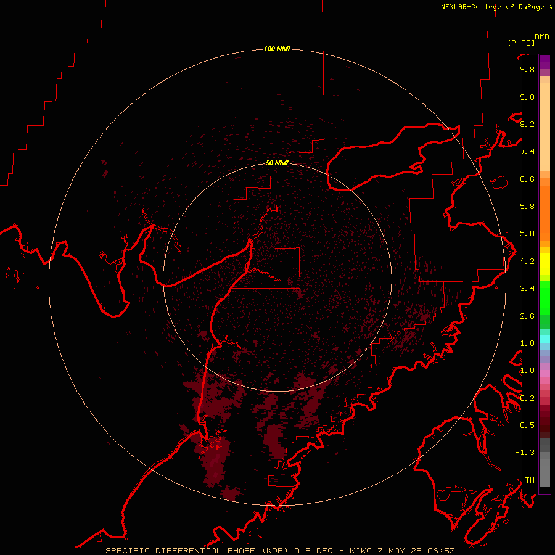Click the KAKC station identifier in caption
Image resolution: width=555 pixels, height=555 pixels.
[x=360, y=551]
